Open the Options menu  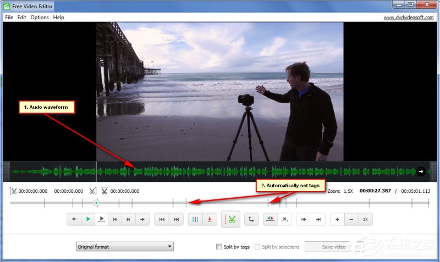[40, 17]
